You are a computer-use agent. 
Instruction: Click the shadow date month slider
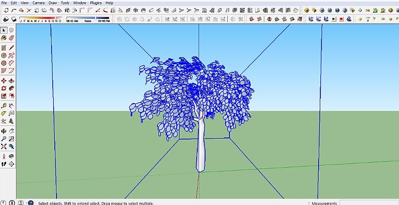tap(40, 18)
